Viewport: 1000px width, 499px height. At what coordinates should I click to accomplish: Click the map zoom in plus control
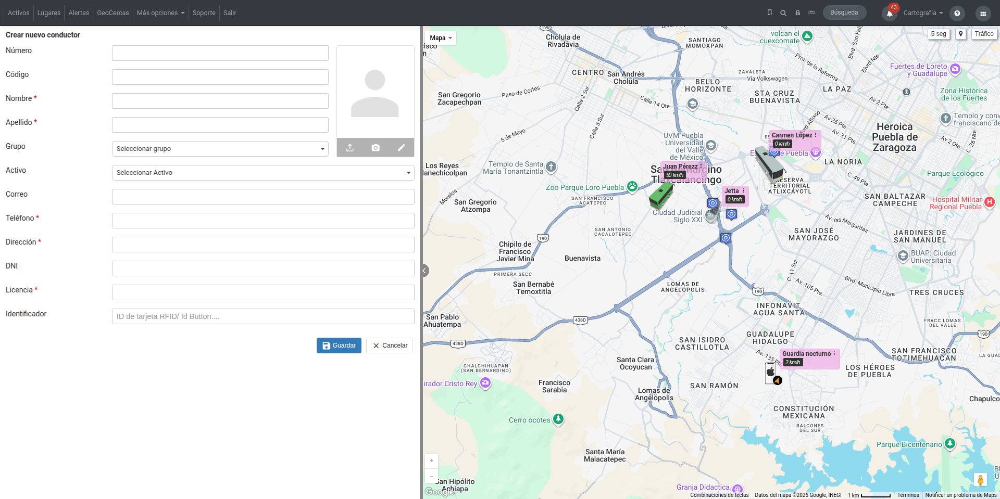pos(432,460)
